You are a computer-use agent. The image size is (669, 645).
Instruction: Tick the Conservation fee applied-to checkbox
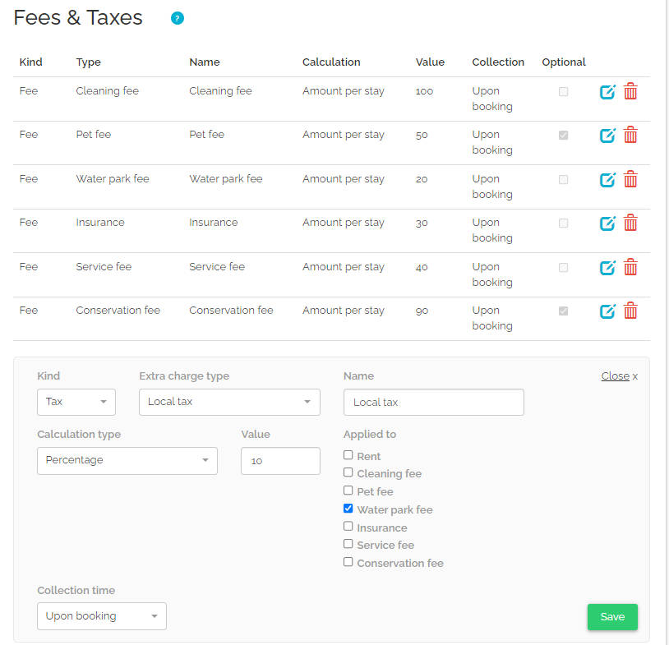(x=348, y=562)
